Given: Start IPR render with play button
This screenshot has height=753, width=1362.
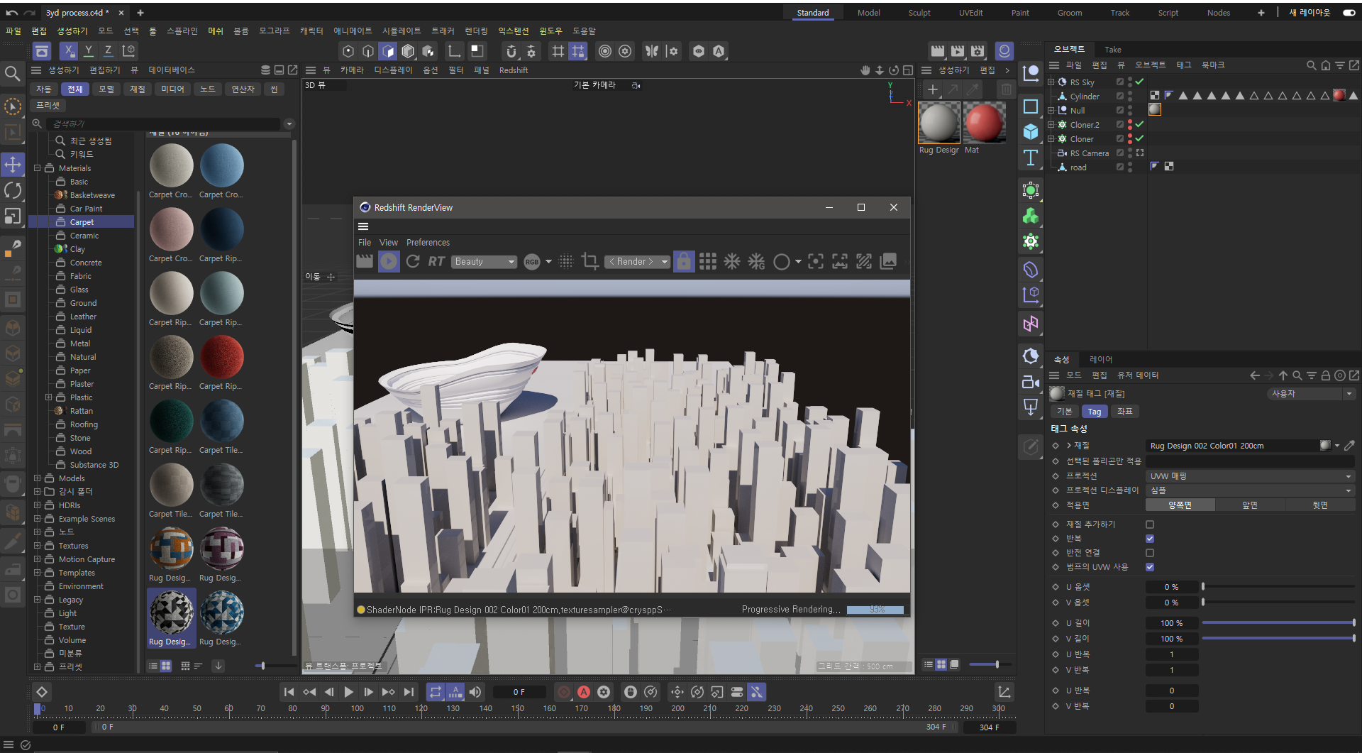Looking at the screenshot, I should coord(389,262).
